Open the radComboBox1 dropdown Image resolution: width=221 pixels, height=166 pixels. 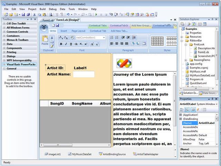point(104,38)
